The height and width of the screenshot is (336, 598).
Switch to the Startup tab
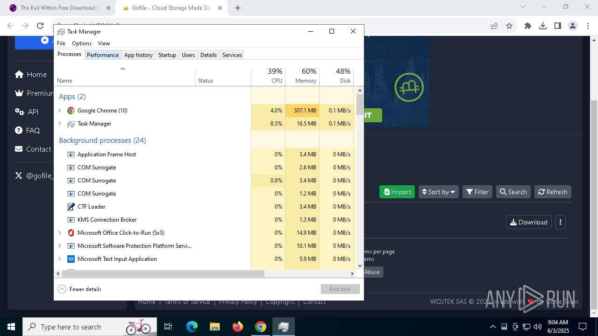[167, 55]
